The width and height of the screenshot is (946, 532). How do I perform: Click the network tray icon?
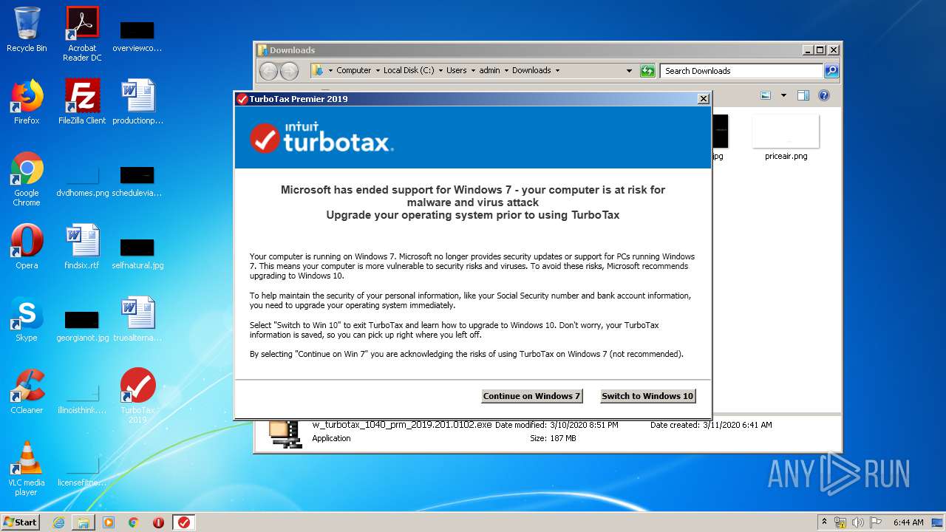840,522
